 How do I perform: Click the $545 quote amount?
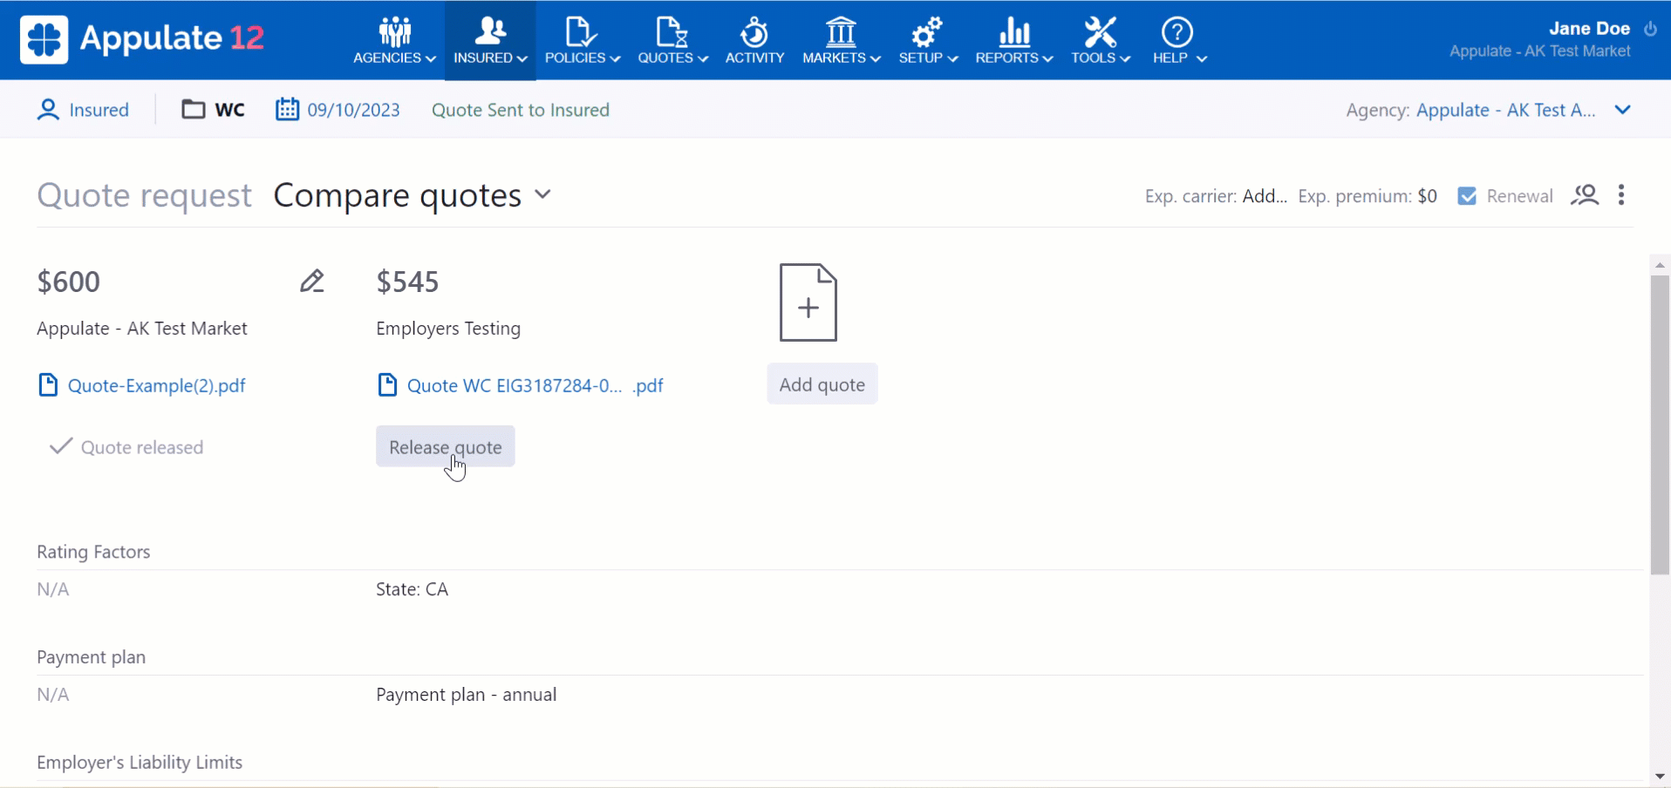(407, 282)
